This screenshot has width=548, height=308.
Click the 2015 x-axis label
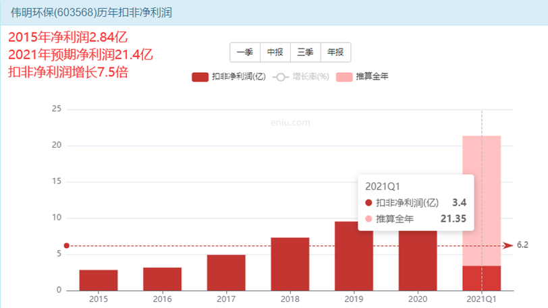click(99, 299)
